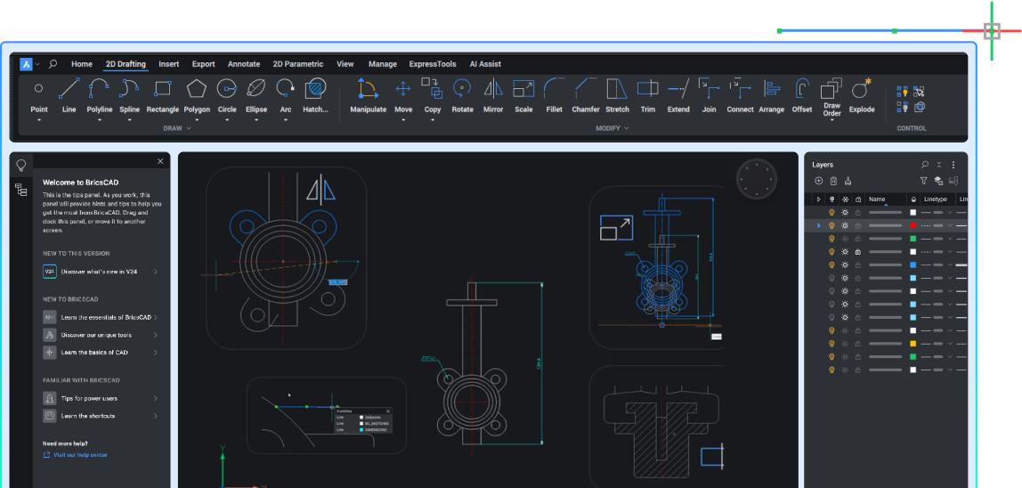The image size is (1022, 488).
Task: Choose the Connect tool
Action: (741, 95)
